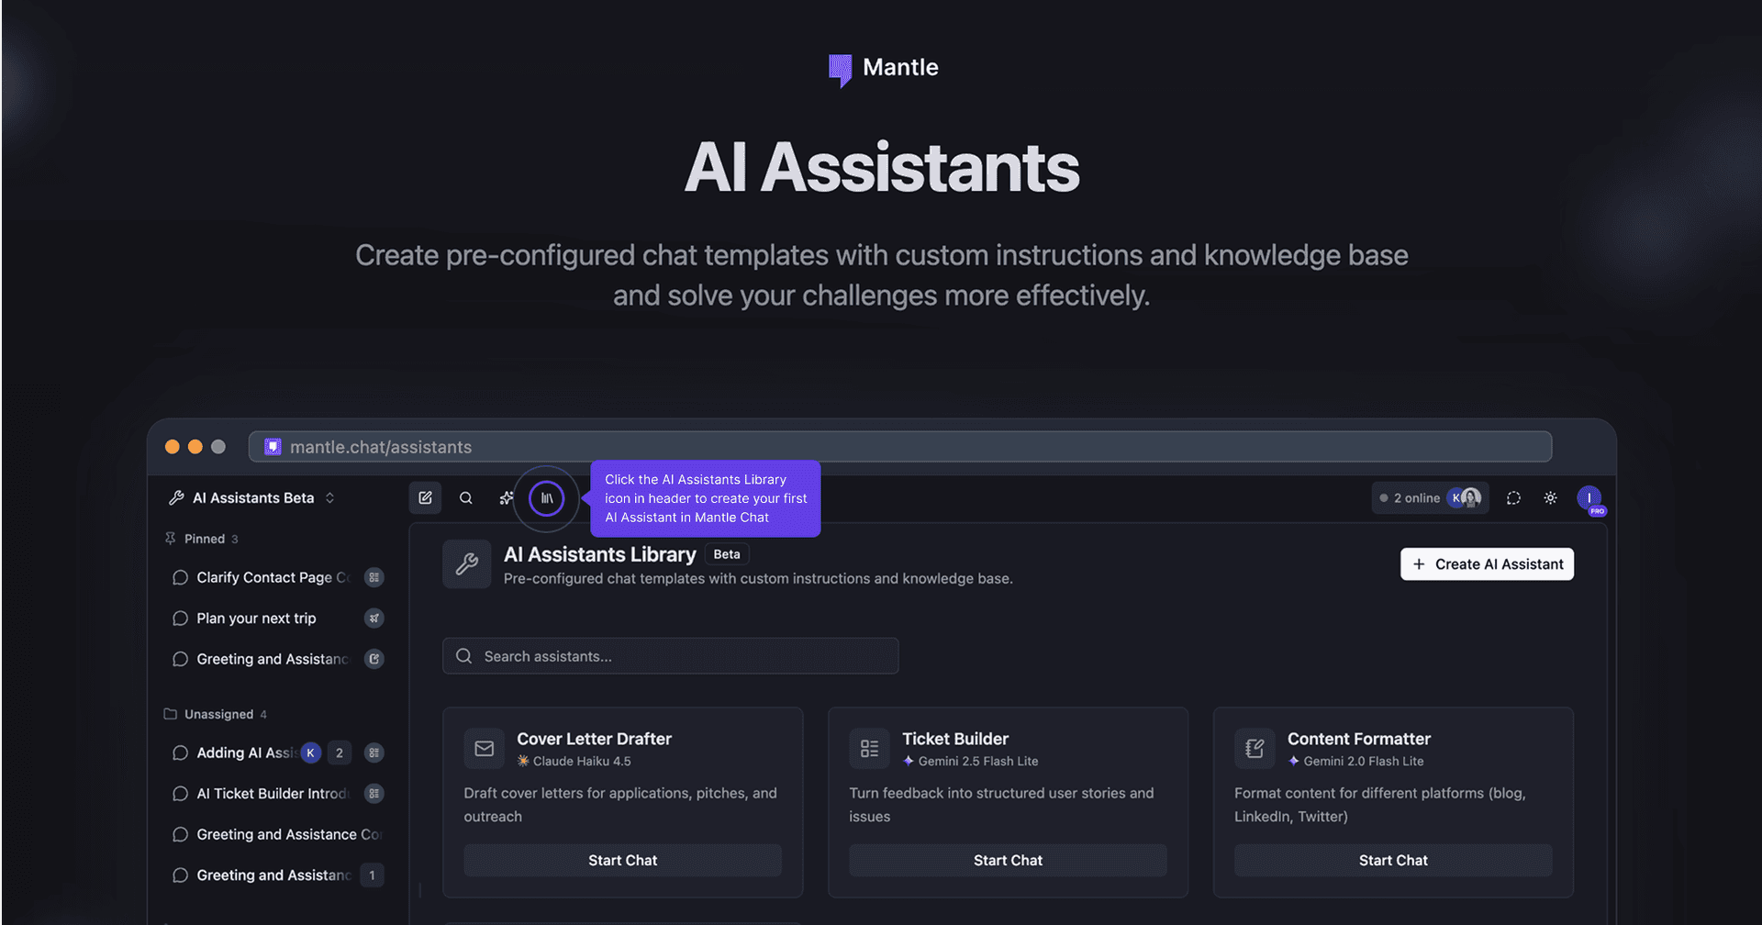Viewport: 1762px width, 925px height.
Task: Open the PRO user profile avatar
Action: click(x=1589, y=498)
